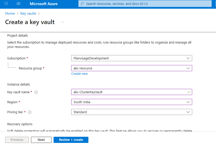Open the portal hamburger menu

point(18,4)
